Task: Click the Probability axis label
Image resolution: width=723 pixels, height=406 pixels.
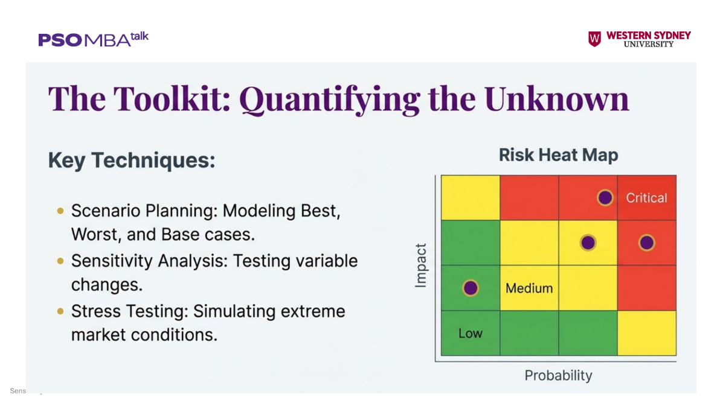Action: [558, 375]
